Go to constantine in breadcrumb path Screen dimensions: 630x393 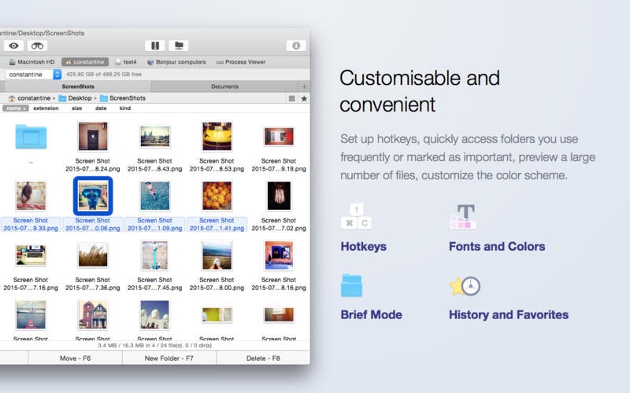coord(29,97)
